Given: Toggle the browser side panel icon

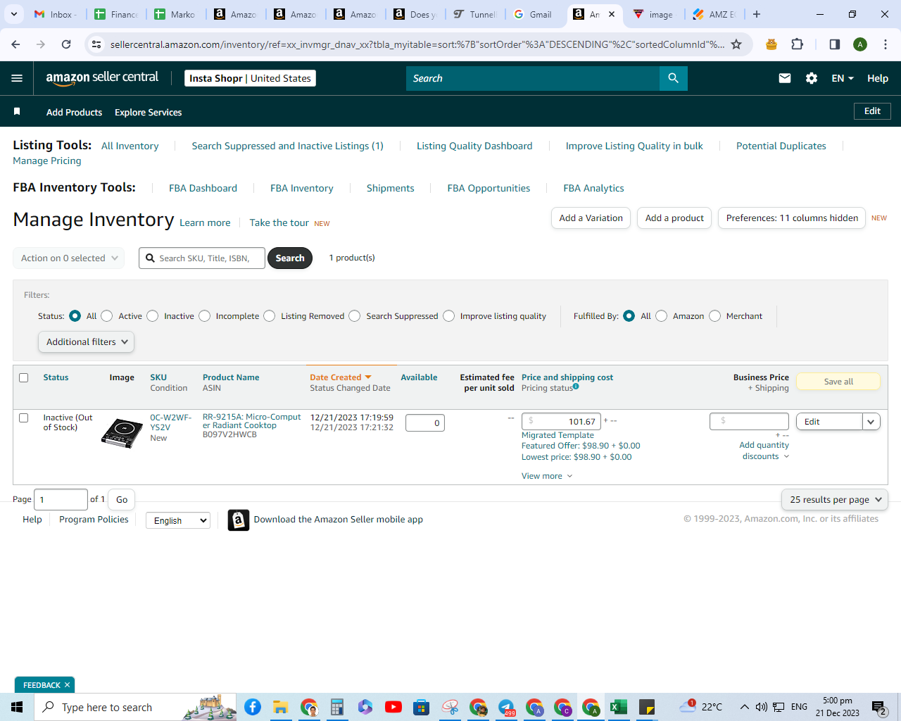Looking at the screenshot, I should pos(834,44).
